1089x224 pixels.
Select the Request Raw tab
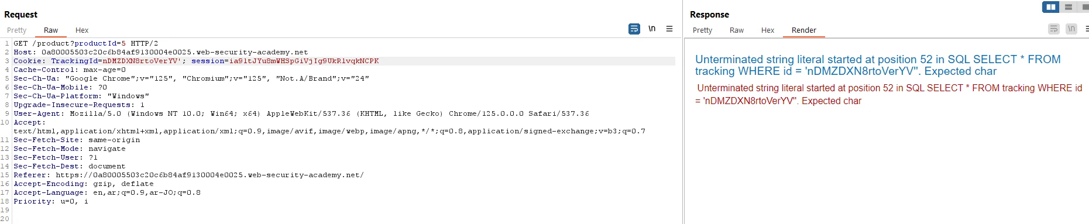[x=51, y=30]
